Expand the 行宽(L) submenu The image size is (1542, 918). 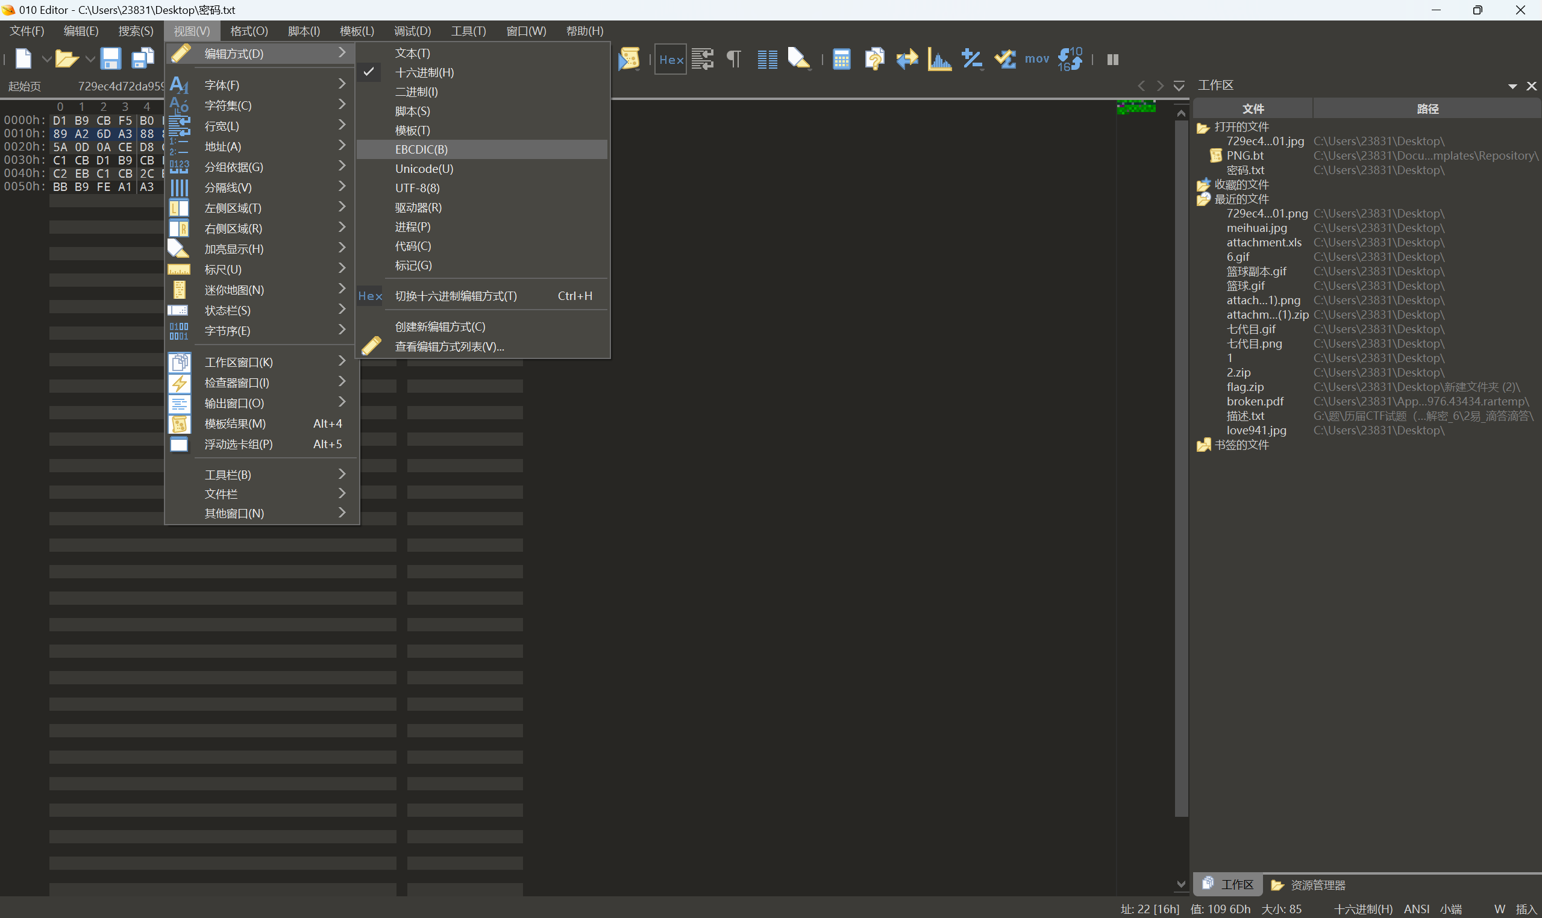click(262, 125)
